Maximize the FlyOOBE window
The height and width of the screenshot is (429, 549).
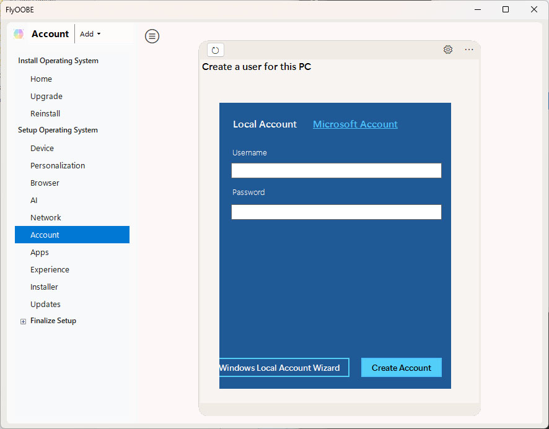(x=506, y=9)
